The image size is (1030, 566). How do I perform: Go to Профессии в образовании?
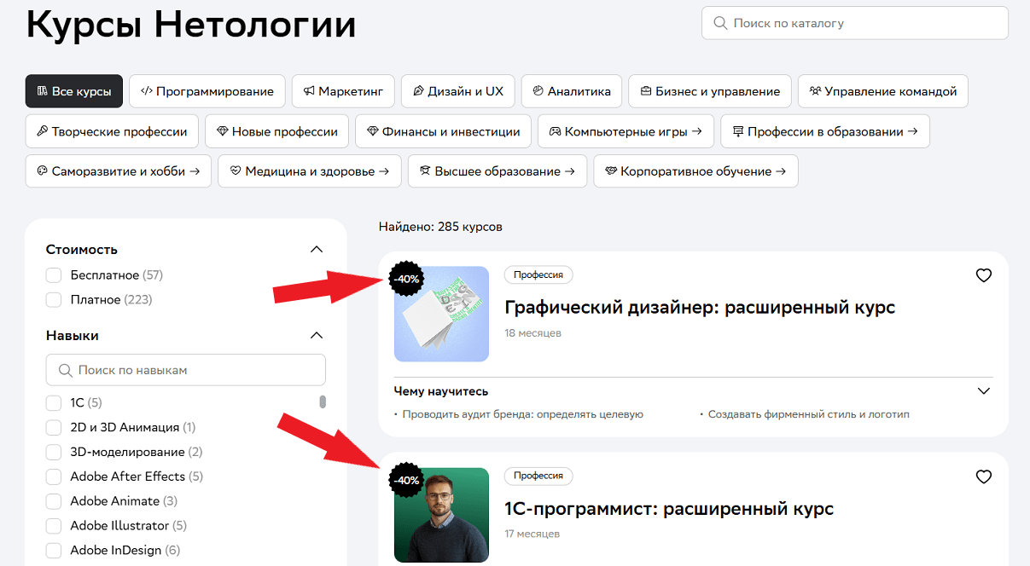coord(825,131)
